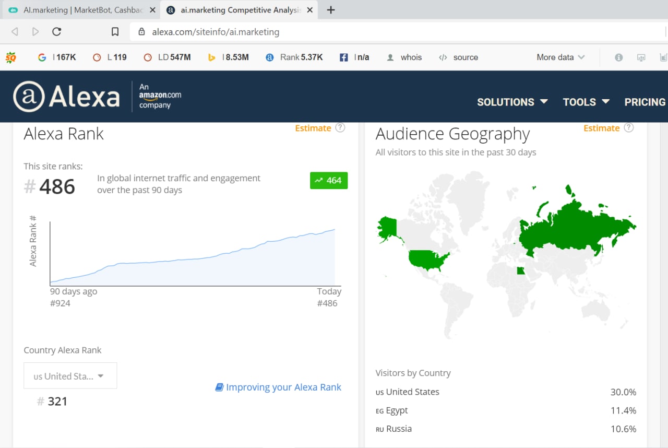
Task: Click Estimate label in Audience Geography card
Action: point(602,128)
